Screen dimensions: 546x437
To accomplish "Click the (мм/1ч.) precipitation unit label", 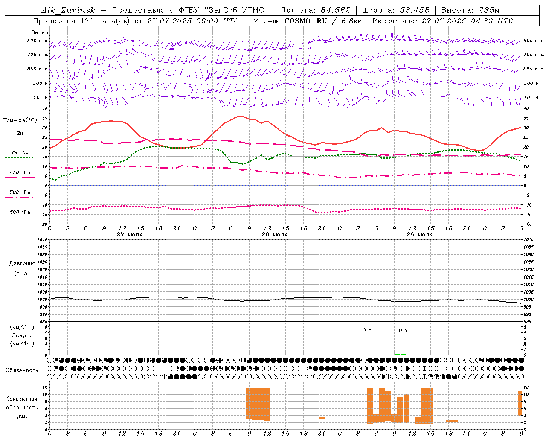I will (x=22, y=344).
